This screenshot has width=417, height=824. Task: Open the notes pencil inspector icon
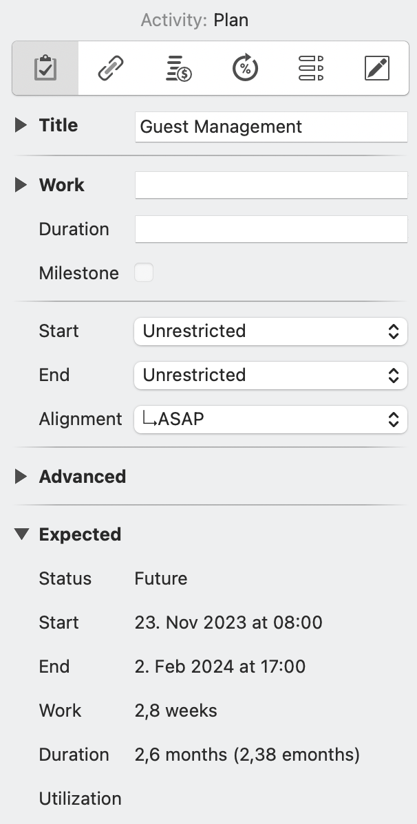(x=377, y=67)
